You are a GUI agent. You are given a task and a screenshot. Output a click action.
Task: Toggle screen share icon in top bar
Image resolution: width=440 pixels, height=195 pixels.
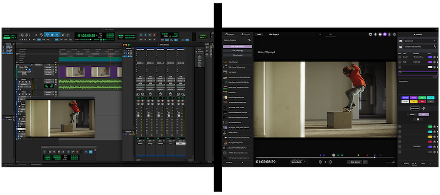point(371,35)
